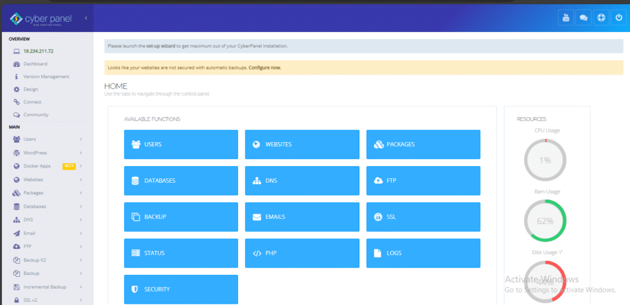Screen dimensions: 630x305
Task: Open the YouTube icon in header
Action: point(566,18)
